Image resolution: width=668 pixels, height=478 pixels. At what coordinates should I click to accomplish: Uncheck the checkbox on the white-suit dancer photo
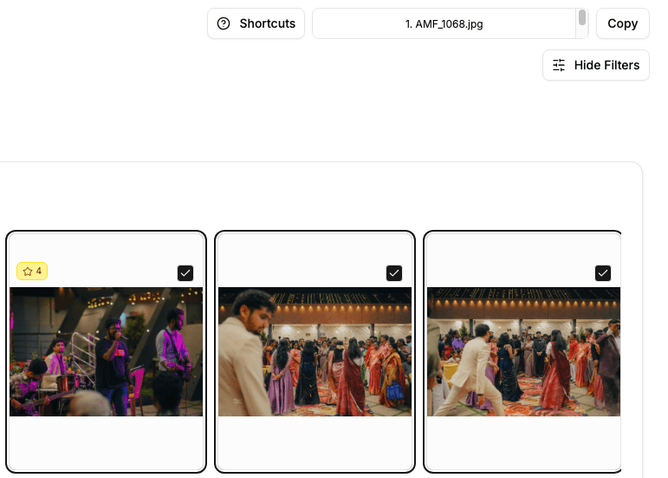coord(603,273)
